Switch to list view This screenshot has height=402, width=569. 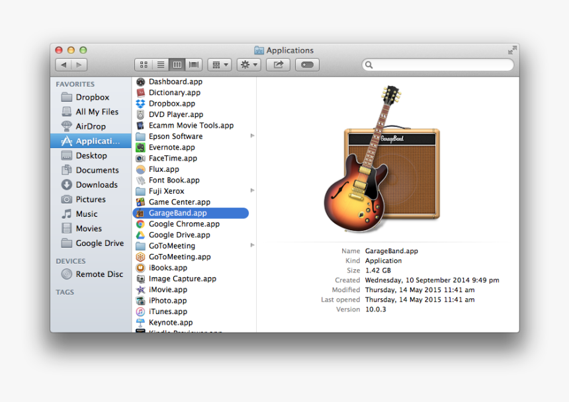[x=160, y=65]
